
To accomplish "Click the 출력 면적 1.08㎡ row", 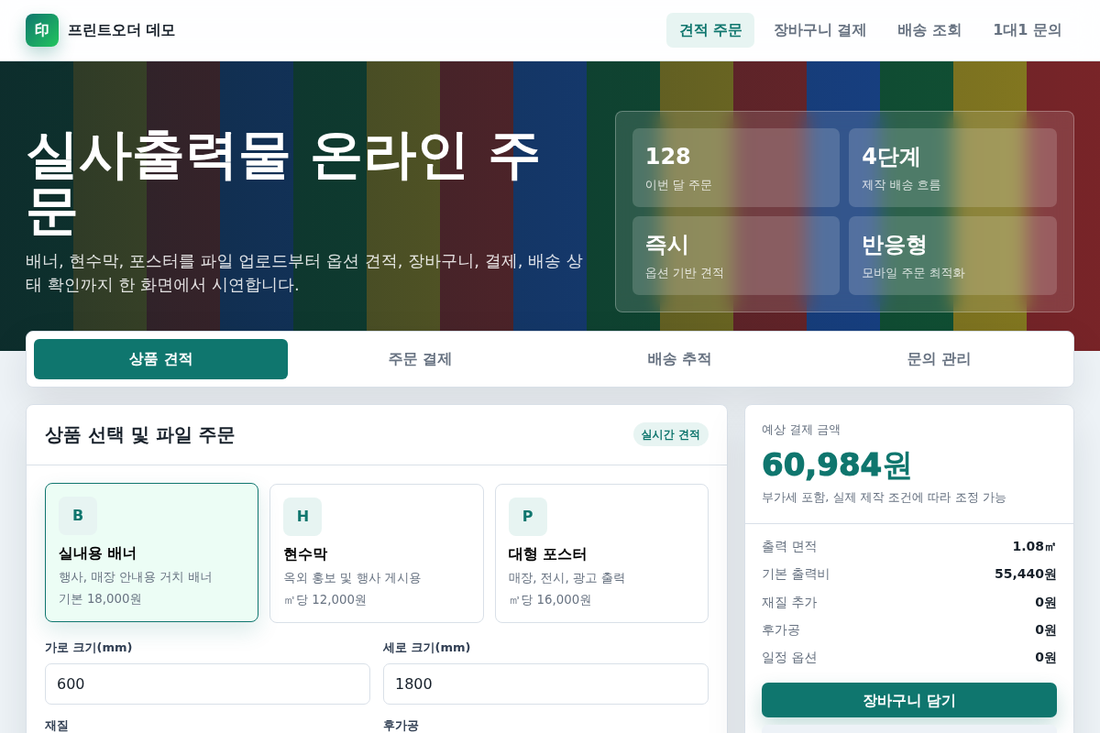I will (x=909, y=546).
